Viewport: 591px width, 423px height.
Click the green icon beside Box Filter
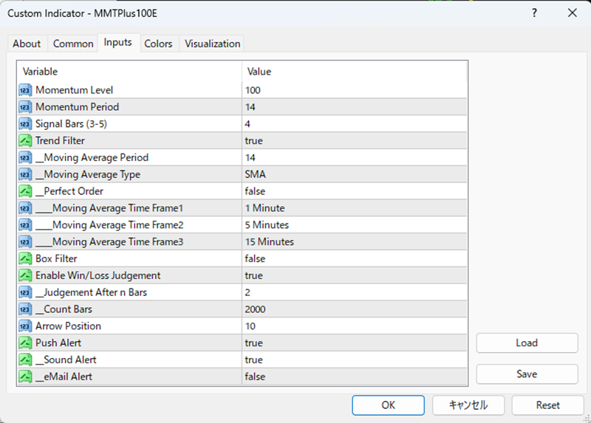[25, 259]
